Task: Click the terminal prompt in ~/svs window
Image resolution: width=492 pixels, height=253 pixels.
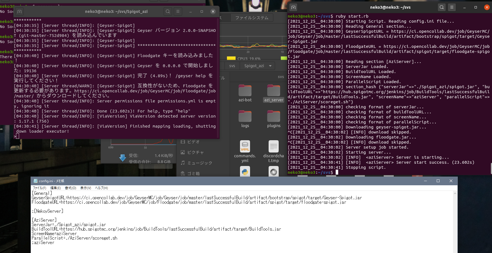Action: (310, 172)
